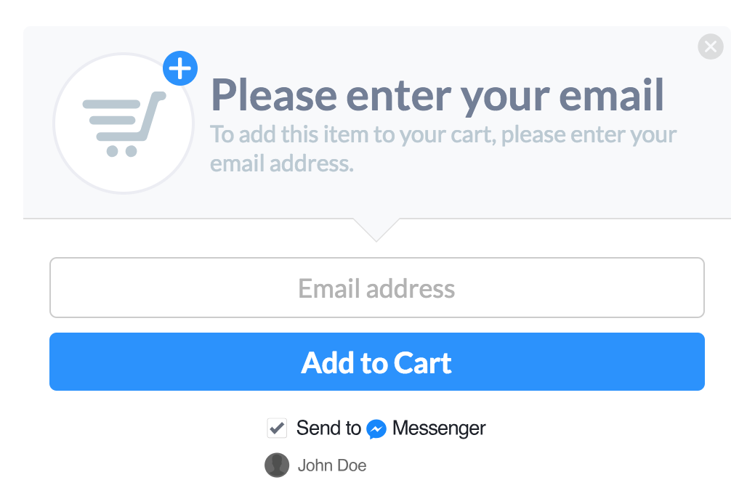Toggle Messenger opt-in via "Send to" label
The image size is (747, 504).
[328, 428]
